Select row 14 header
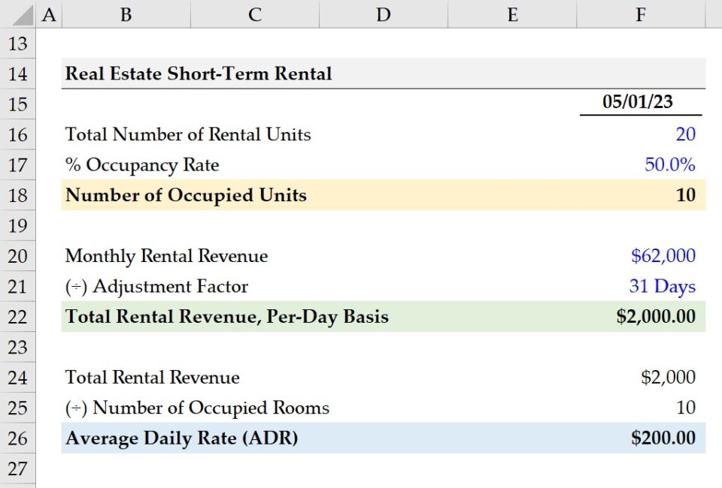Screen dimensions: 722x488 click(x=17, y=74)
